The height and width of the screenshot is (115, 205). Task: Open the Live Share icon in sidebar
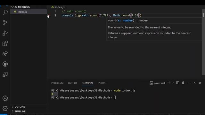[5, 54]
